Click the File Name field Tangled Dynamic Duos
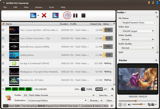The image size is (160, 109). tap(138, 22)
